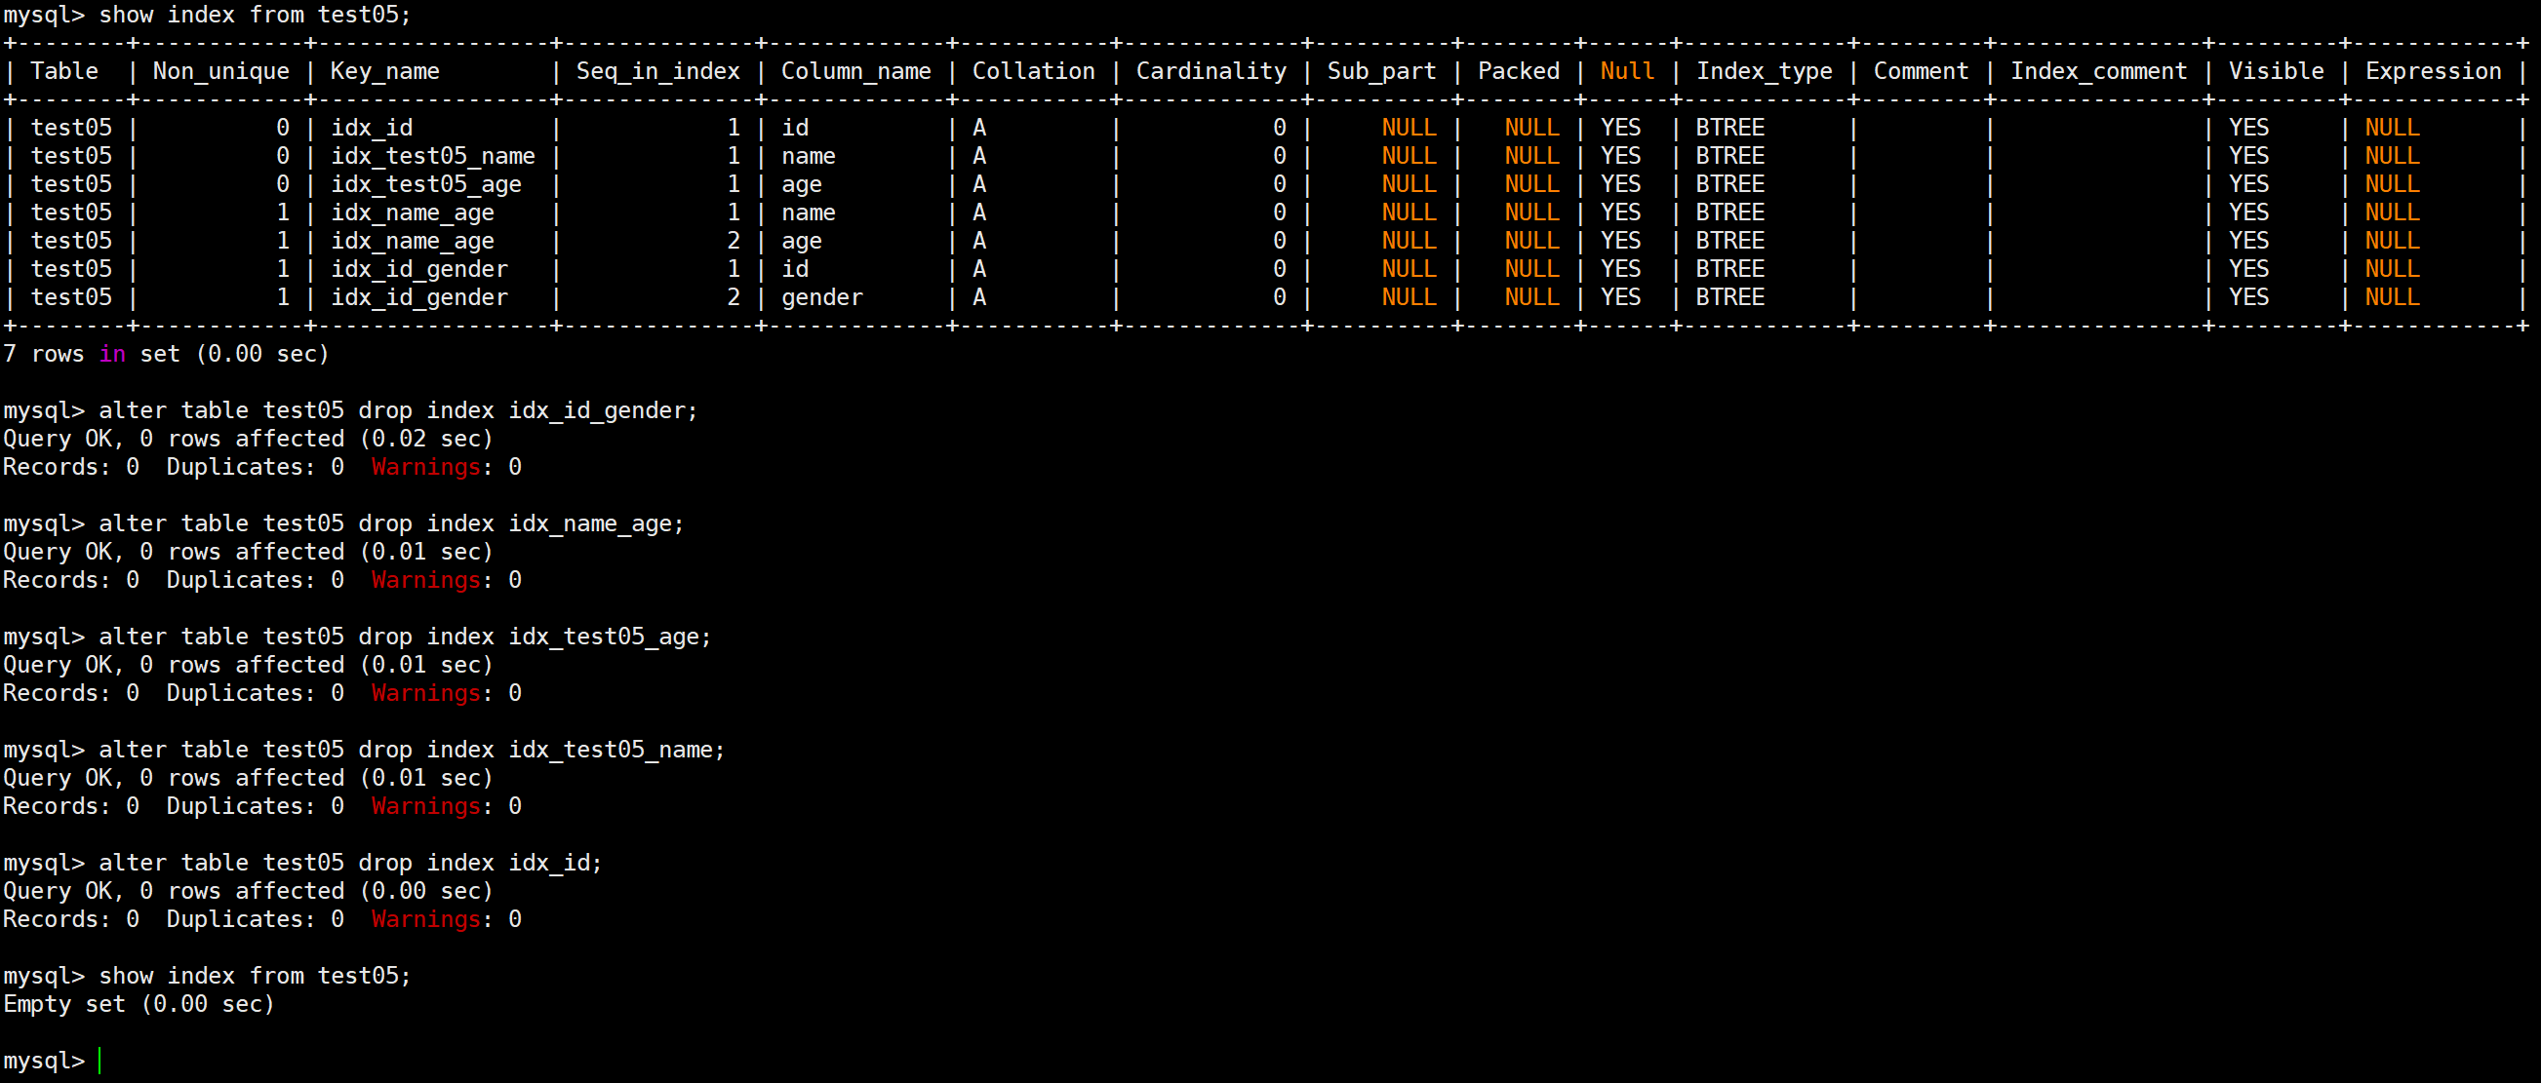The width and height of the screenshot is (2541, 1083).
Task: Click the 'Column_name' column header
Action: 856,72
